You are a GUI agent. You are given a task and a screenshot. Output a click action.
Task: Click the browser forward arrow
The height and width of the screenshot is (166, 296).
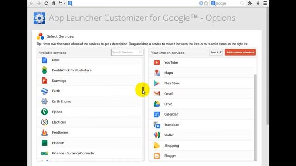tap(39, 3)
